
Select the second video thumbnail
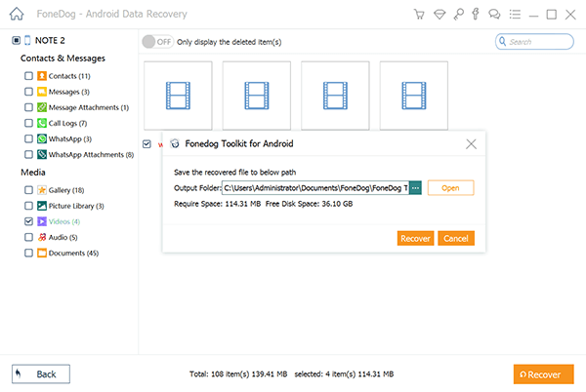(257, 96)
